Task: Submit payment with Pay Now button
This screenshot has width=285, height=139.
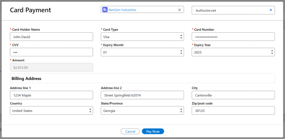Action: pos(153,131)
